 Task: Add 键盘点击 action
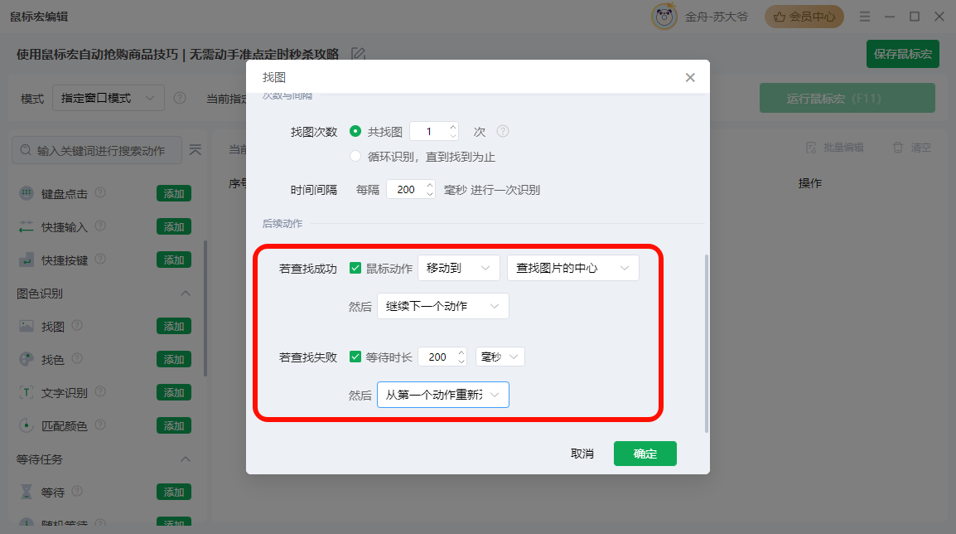point(174,193)
